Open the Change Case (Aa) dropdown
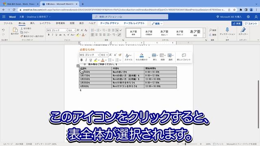The image size is (260, 146). click(73, 35)
